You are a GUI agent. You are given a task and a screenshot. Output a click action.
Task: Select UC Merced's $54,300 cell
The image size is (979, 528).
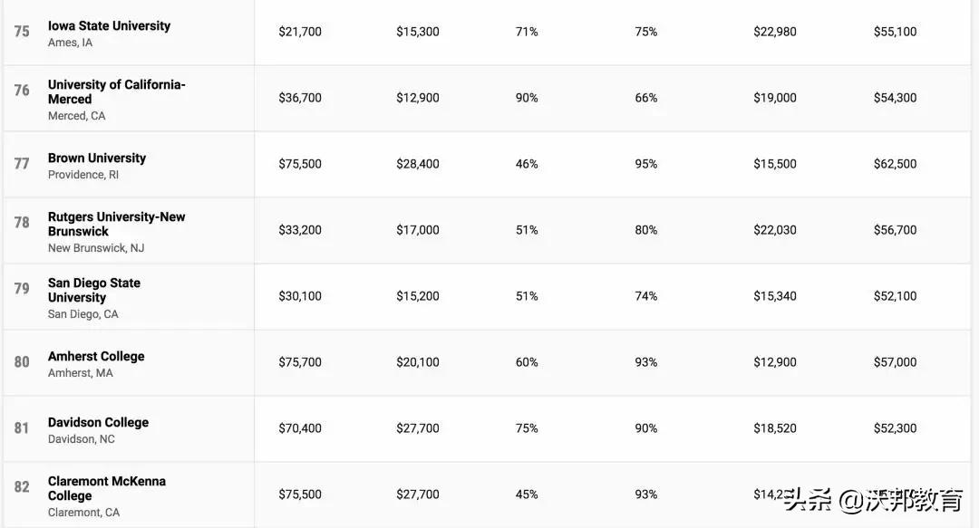point(895,98)
